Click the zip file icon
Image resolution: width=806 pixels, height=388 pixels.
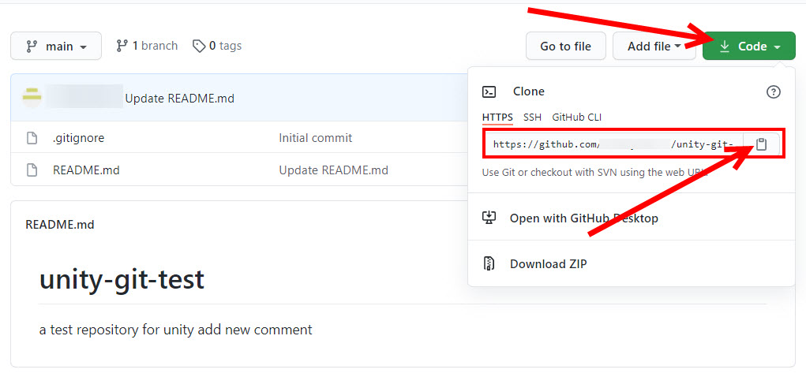489,264
